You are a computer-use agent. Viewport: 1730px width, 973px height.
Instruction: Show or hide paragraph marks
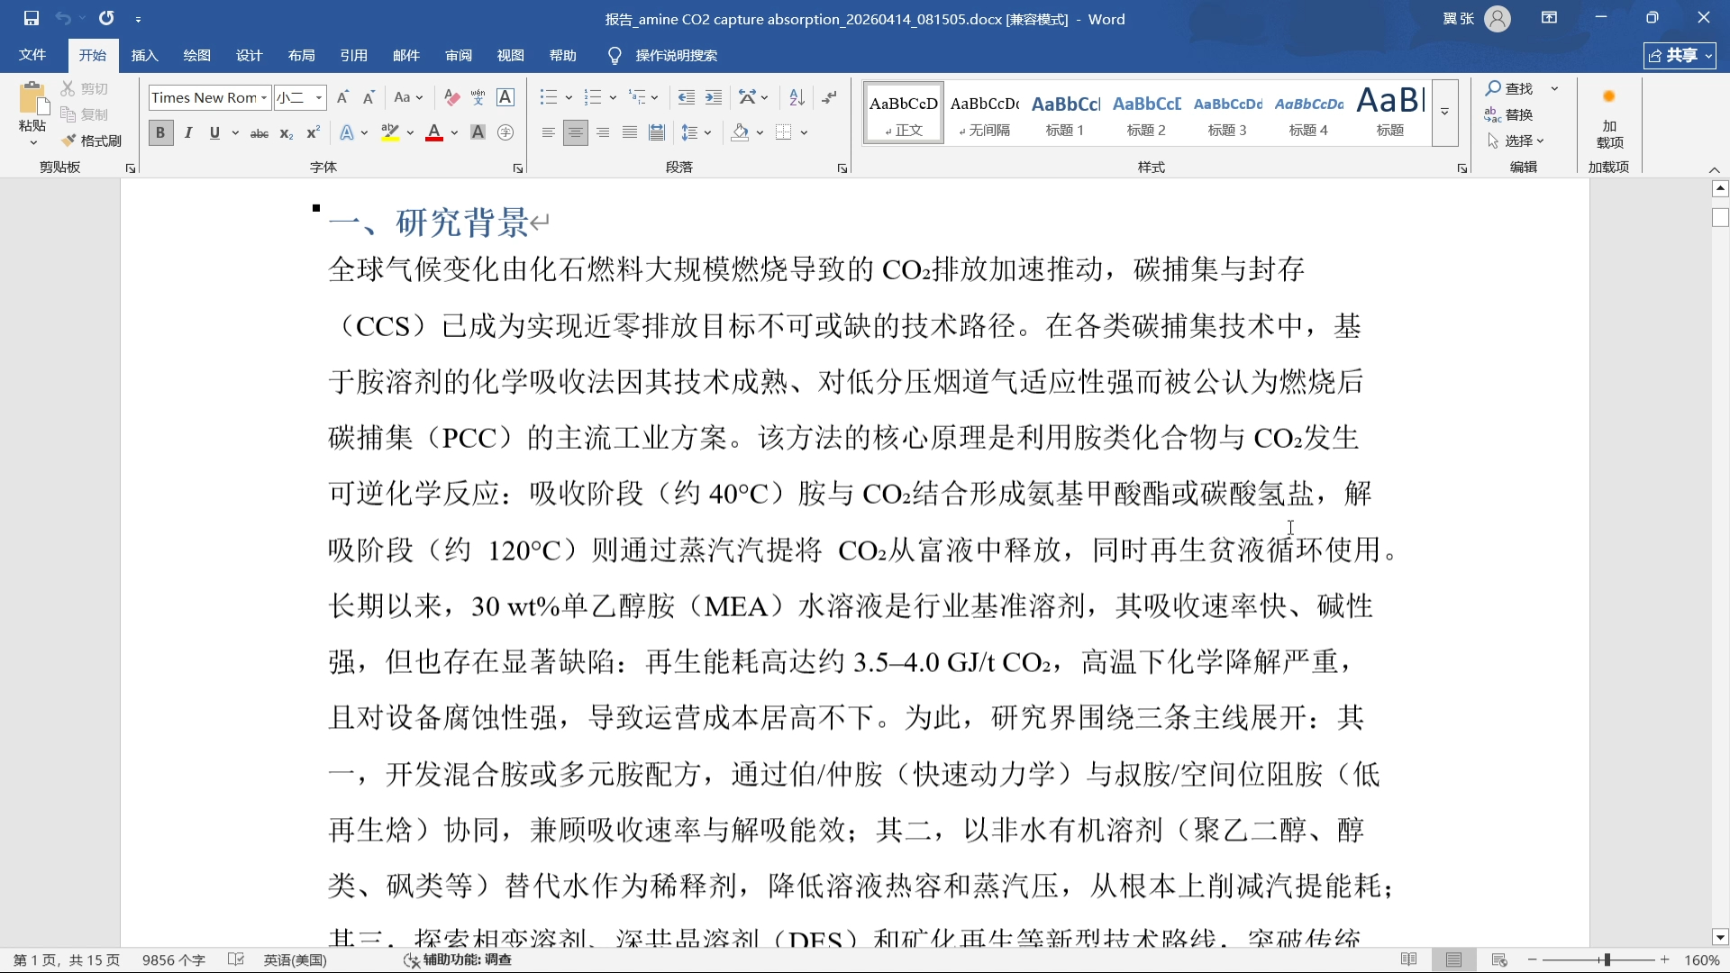pyautogui.click(x=830, y=97)
